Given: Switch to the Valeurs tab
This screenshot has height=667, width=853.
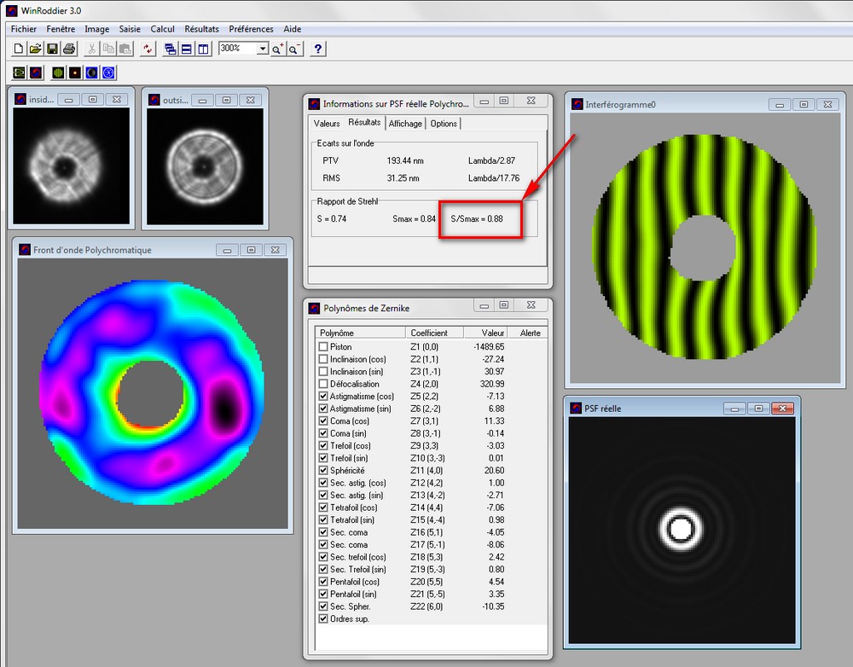Looking at the screenshot, I should point(327,124).
